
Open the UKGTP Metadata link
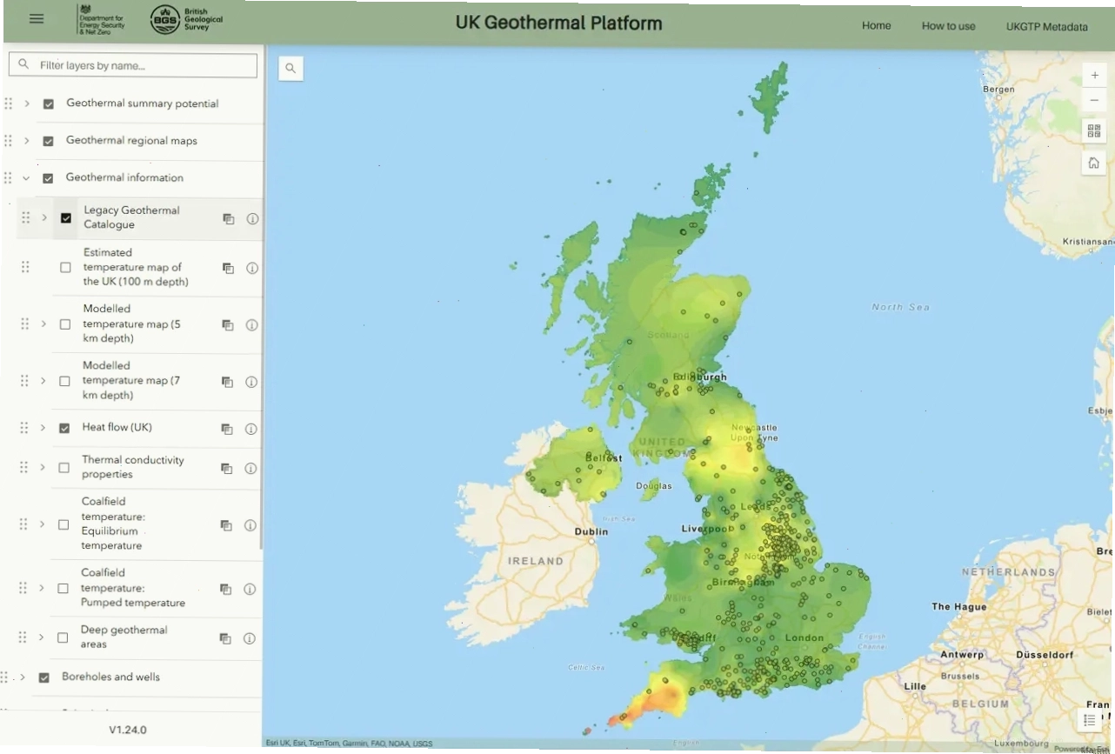pos(1046,27)
